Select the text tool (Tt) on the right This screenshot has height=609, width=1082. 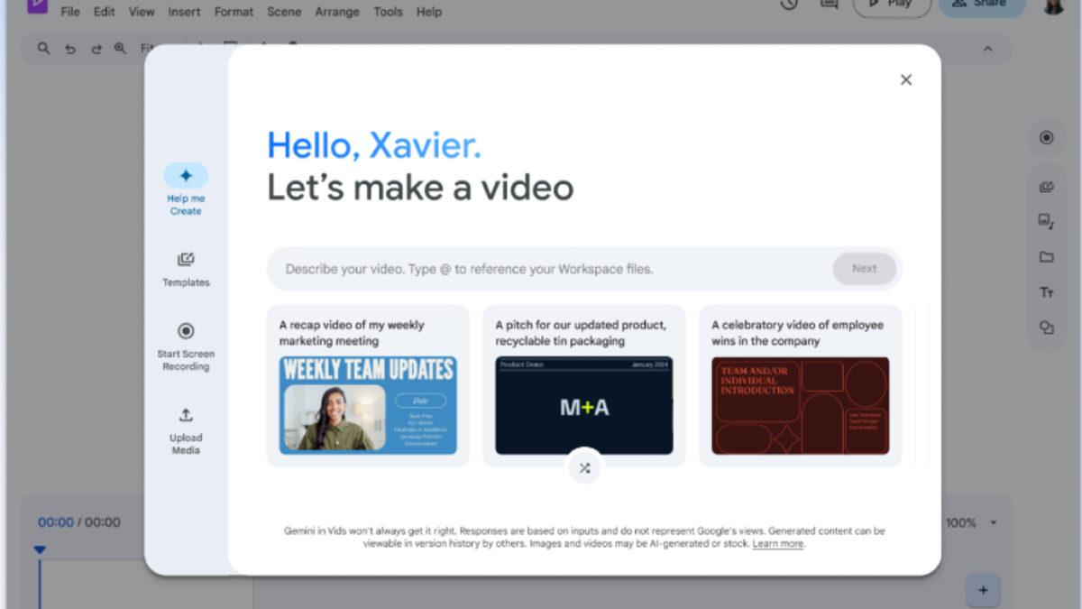tap(1047, 292)
